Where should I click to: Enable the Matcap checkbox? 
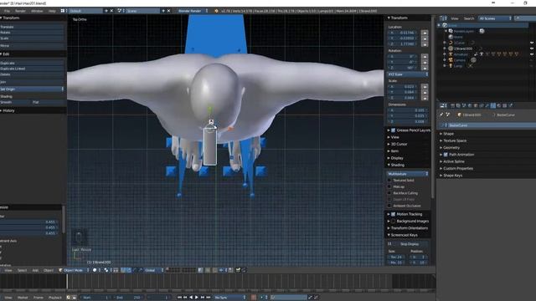pos(389,186)
